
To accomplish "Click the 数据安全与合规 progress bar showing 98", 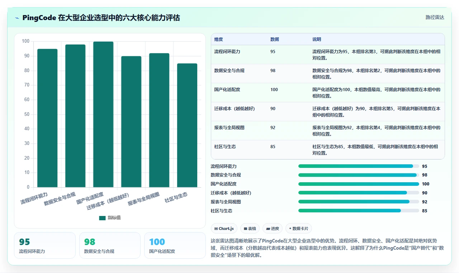I will coord(359,175).
